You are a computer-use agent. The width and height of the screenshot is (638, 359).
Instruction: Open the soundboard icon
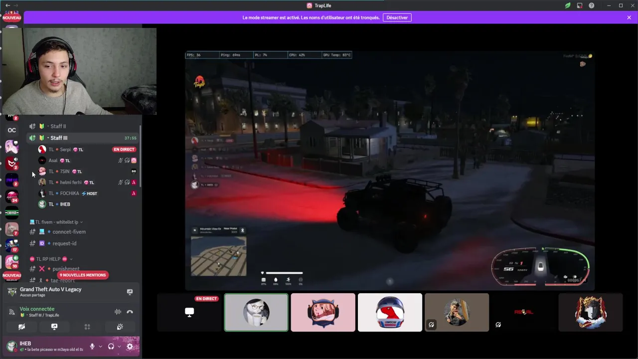tap(120, 327)
